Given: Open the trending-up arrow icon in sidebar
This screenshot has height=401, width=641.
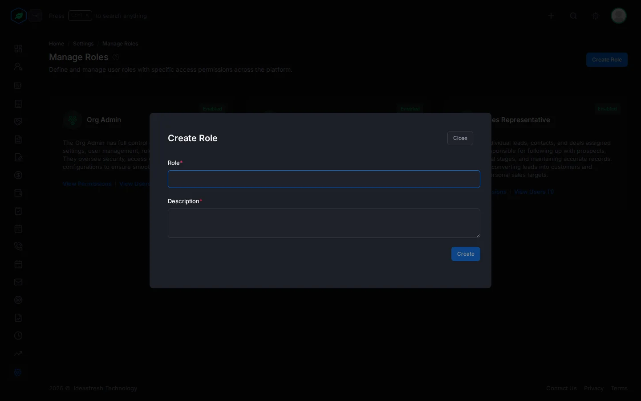Looking at the screenshot, I should point(18,353).
